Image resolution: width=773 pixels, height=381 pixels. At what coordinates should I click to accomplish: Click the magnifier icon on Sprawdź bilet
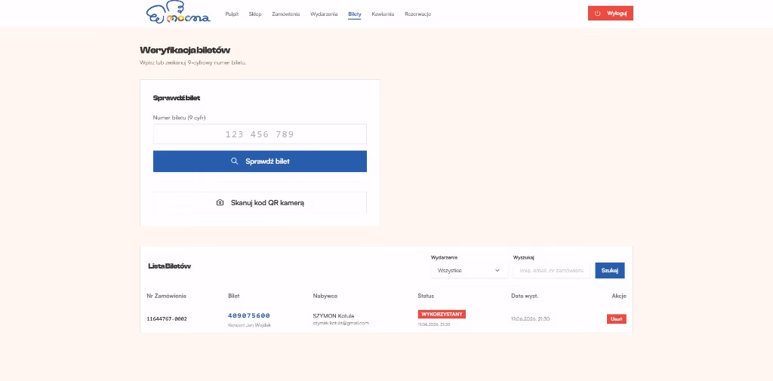coord(235,161)
